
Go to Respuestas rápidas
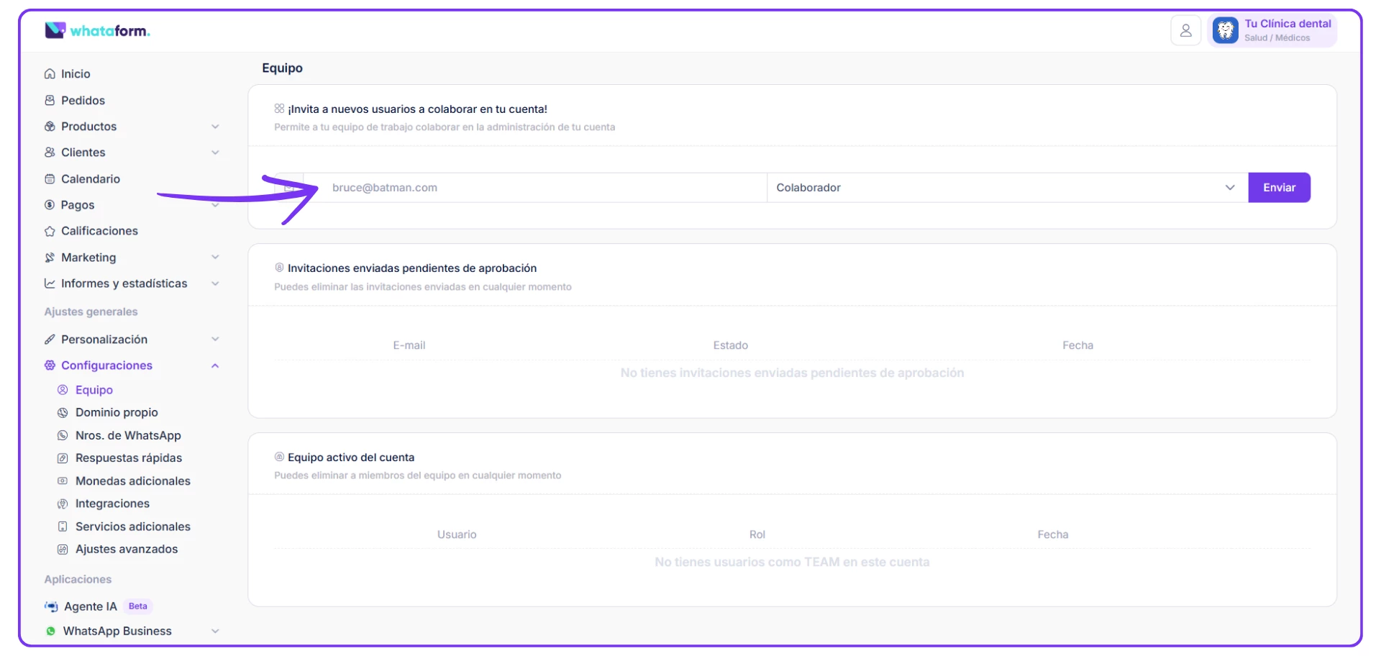tap(128, 458)
